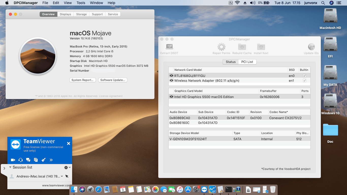Collapse the Session list triangle
Screen dimensions: 347x195
[x=10, y=167]
